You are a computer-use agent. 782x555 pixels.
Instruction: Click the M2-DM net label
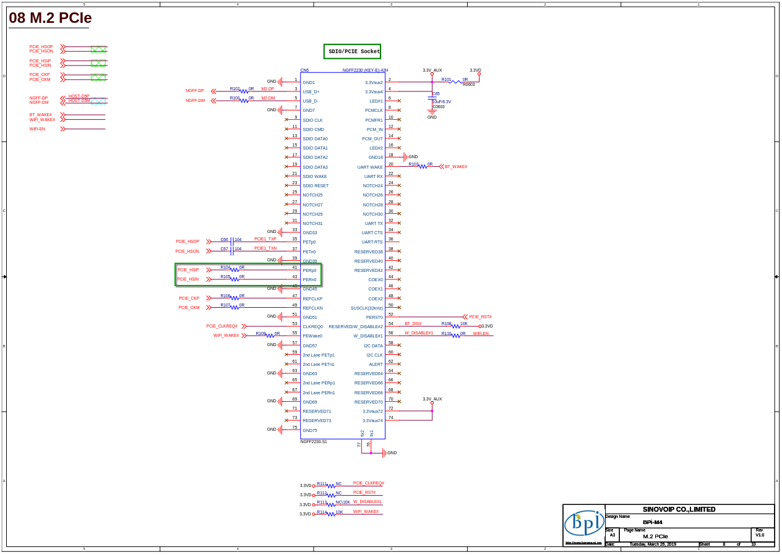click(268, 98)
